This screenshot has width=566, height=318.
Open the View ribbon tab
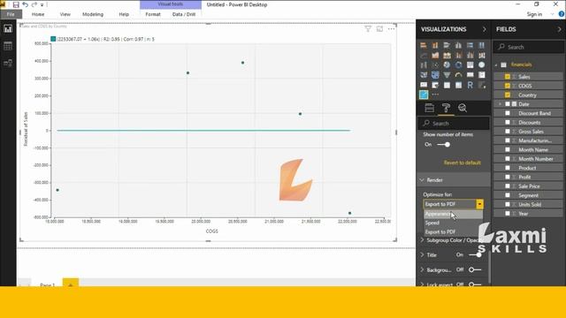tap(65, 14)
